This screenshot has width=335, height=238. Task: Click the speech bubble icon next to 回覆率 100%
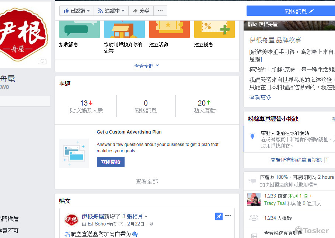pyautogui.click(x=253, y=180)
